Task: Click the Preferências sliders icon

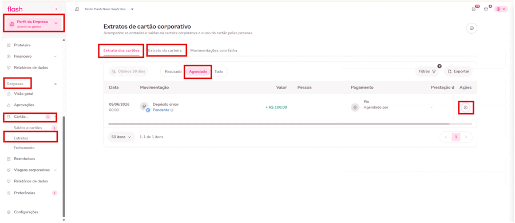Action: coord(9,193)
